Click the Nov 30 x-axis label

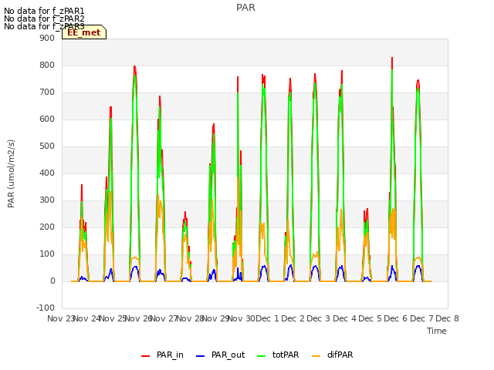[241, 318]
